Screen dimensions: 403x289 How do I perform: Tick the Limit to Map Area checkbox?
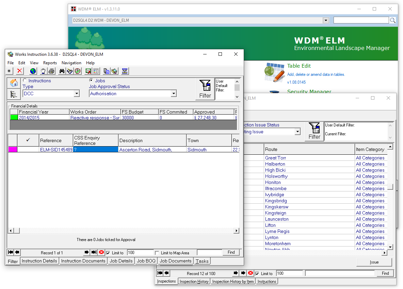pos(157,253)
